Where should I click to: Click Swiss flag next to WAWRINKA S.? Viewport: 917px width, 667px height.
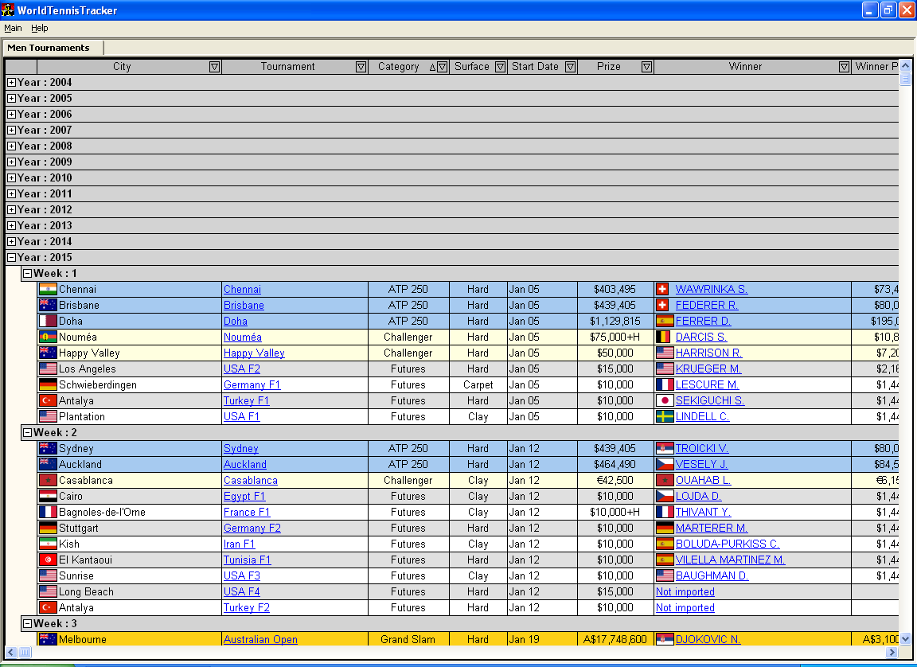pyautogui.click(x=662, y=290)
